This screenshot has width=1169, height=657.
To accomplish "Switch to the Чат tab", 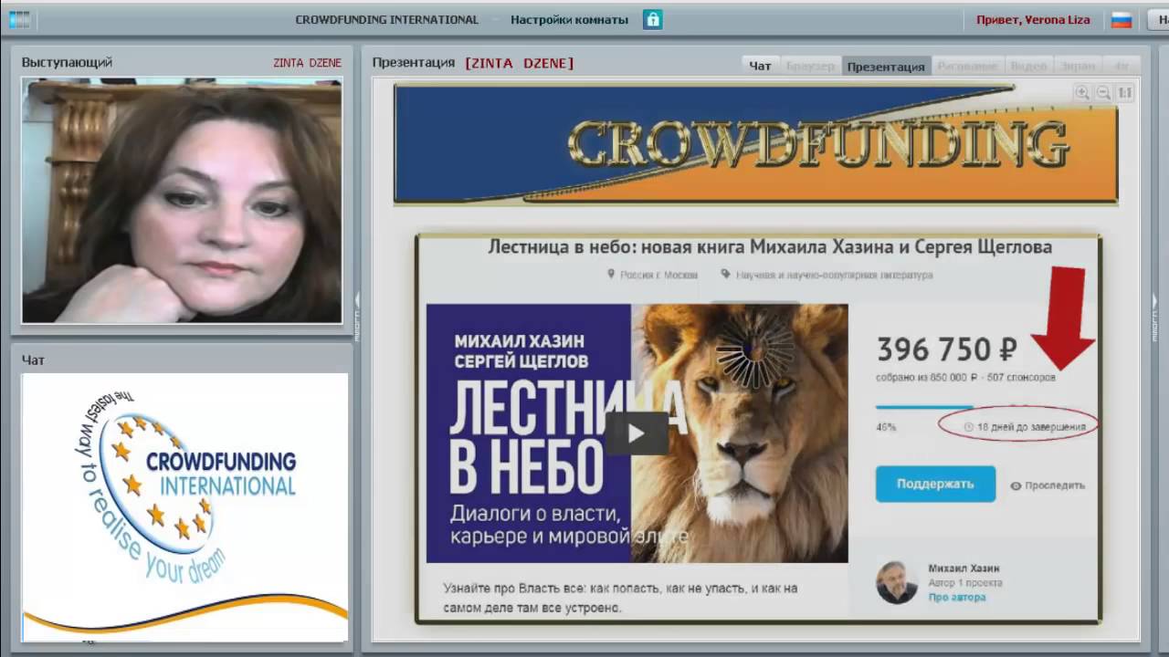I will 760,66.
